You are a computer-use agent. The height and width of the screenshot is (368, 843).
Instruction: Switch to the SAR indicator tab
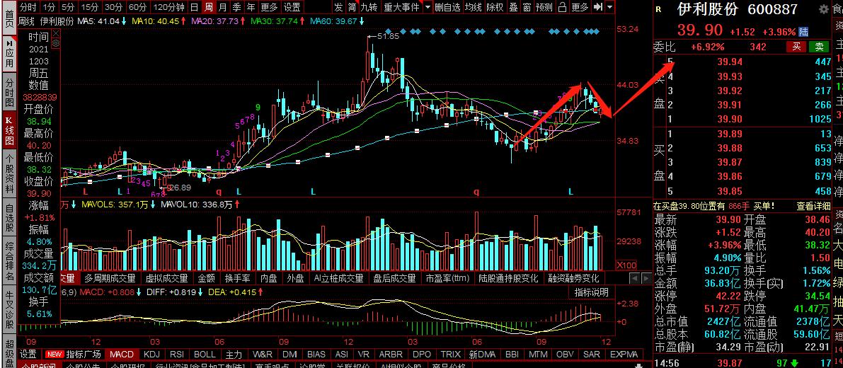(x=592, y=354)
